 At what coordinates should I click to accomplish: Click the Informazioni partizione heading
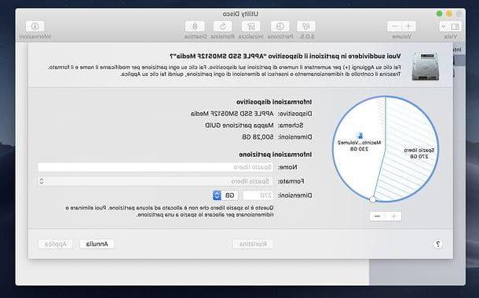(x=276, y=154)
